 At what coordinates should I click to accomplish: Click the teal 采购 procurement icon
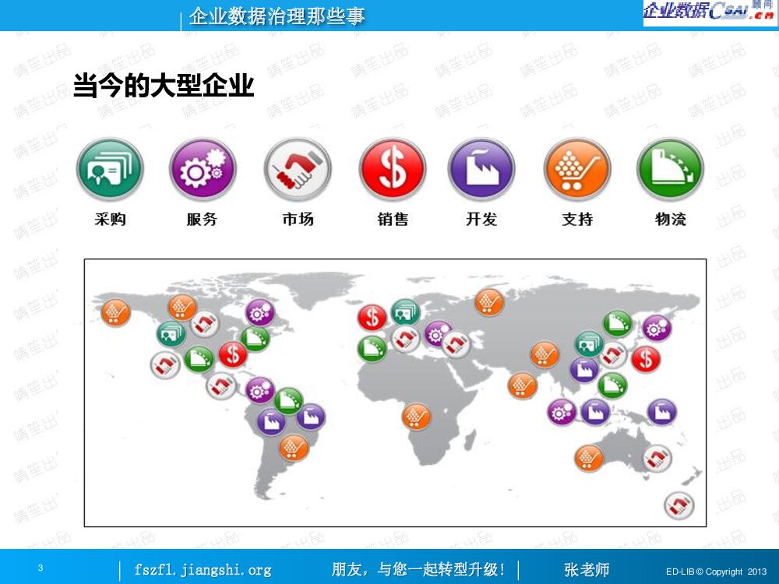tap(110, 169)
